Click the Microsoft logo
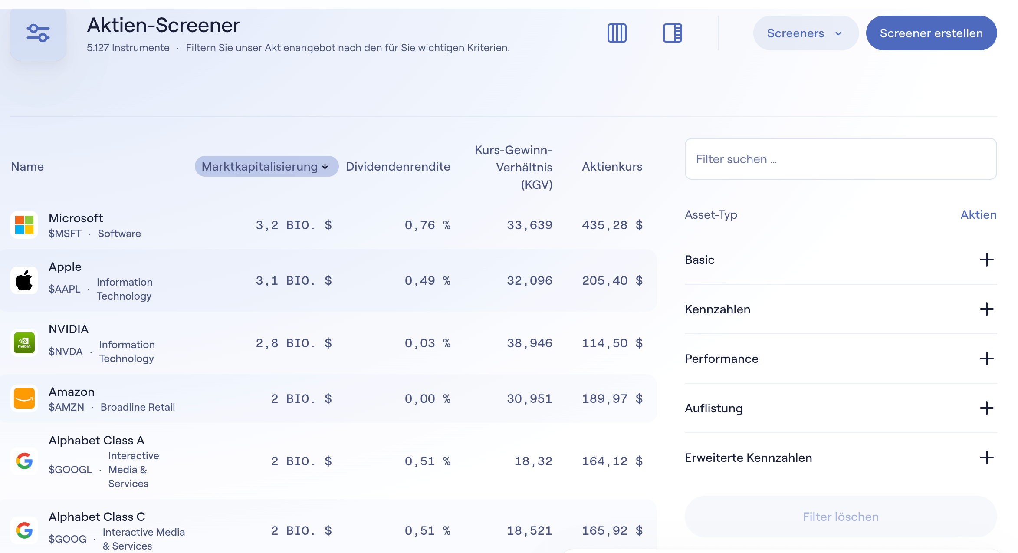 24,225
